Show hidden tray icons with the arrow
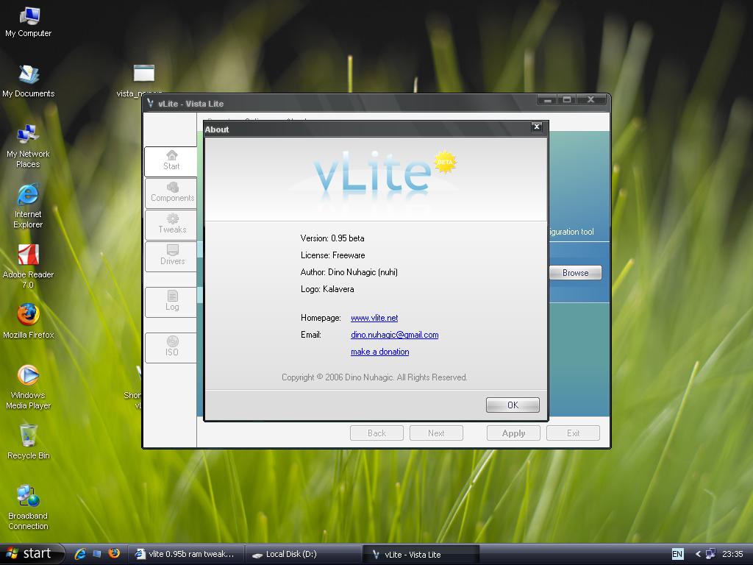The height and width of the screenshot is (565, 753). [x=698, y=554]
